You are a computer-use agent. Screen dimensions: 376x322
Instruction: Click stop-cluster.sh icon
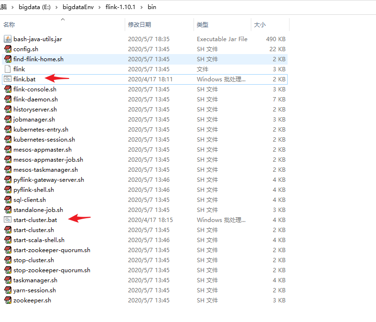tap(8, 260)
